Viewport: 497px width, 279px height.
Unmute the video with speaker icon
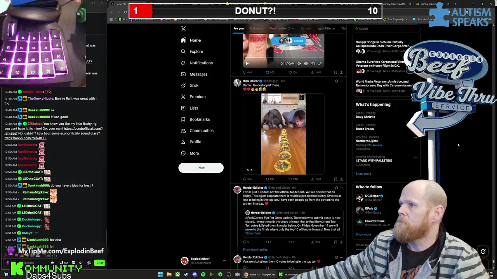(x=299, y=64)
